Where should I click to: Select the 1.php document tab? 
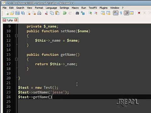[x=10, y=20]
